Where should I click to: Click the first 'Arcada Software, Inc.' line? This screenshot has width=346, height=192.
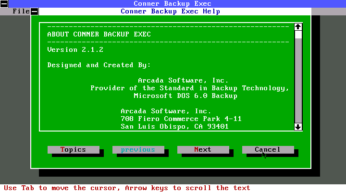click(x=183, y=80)
